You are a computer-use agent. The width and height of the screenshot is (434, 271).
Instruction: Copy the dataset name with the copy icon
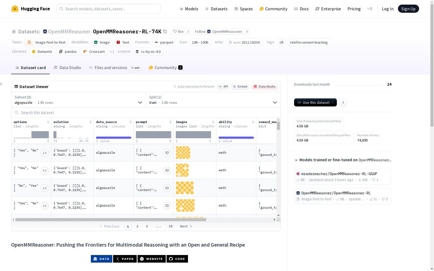(x=165, y=31)
